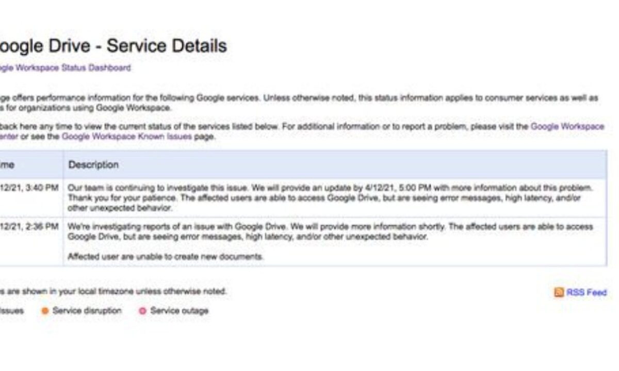Click the 'We're investigating reports' description text
619x371 pixels.
pos(330,232)
